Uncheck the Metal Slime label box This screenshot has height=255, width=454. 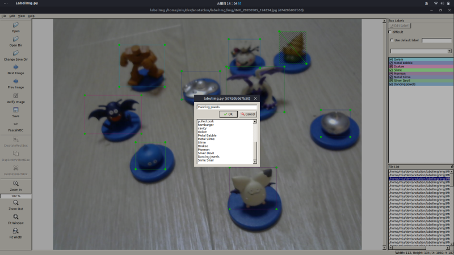coord(391,77)
